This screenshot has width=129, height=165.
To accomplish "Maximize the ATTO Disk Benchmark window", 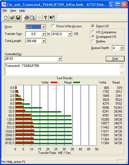I will click(118, 5).
